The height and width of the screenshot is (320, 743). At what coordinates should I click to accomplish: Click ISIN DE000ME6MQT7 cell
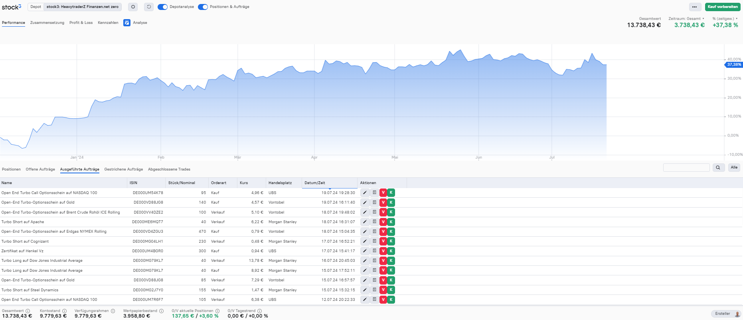click(x=148, y=222)
